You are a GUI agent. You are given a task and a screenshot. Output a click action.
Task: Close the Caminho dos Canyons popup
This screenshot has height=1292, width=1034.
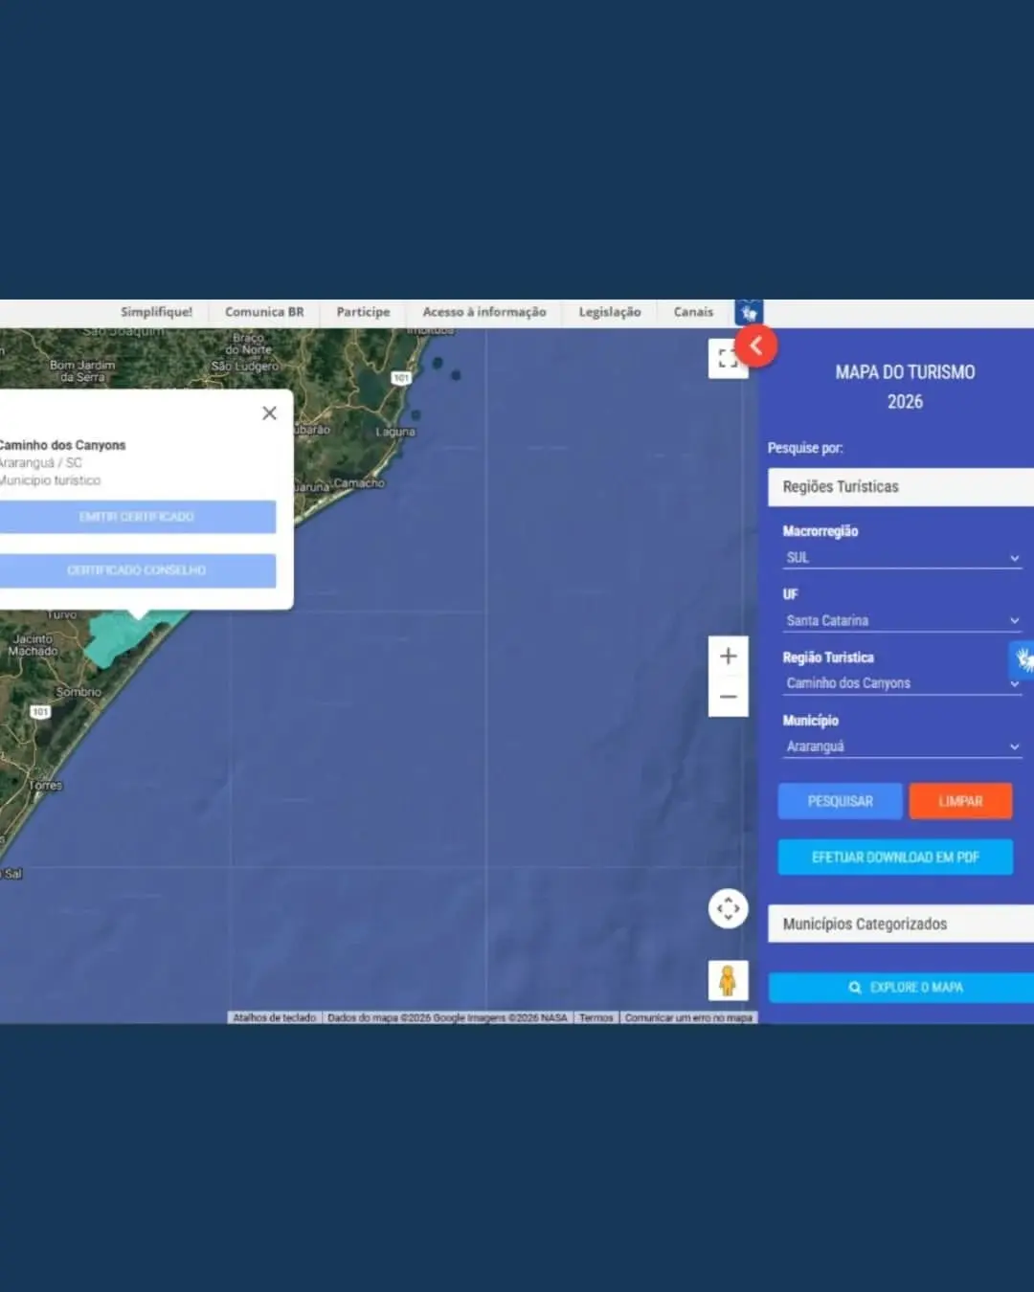pyautogui.click(x=269, y=412)
